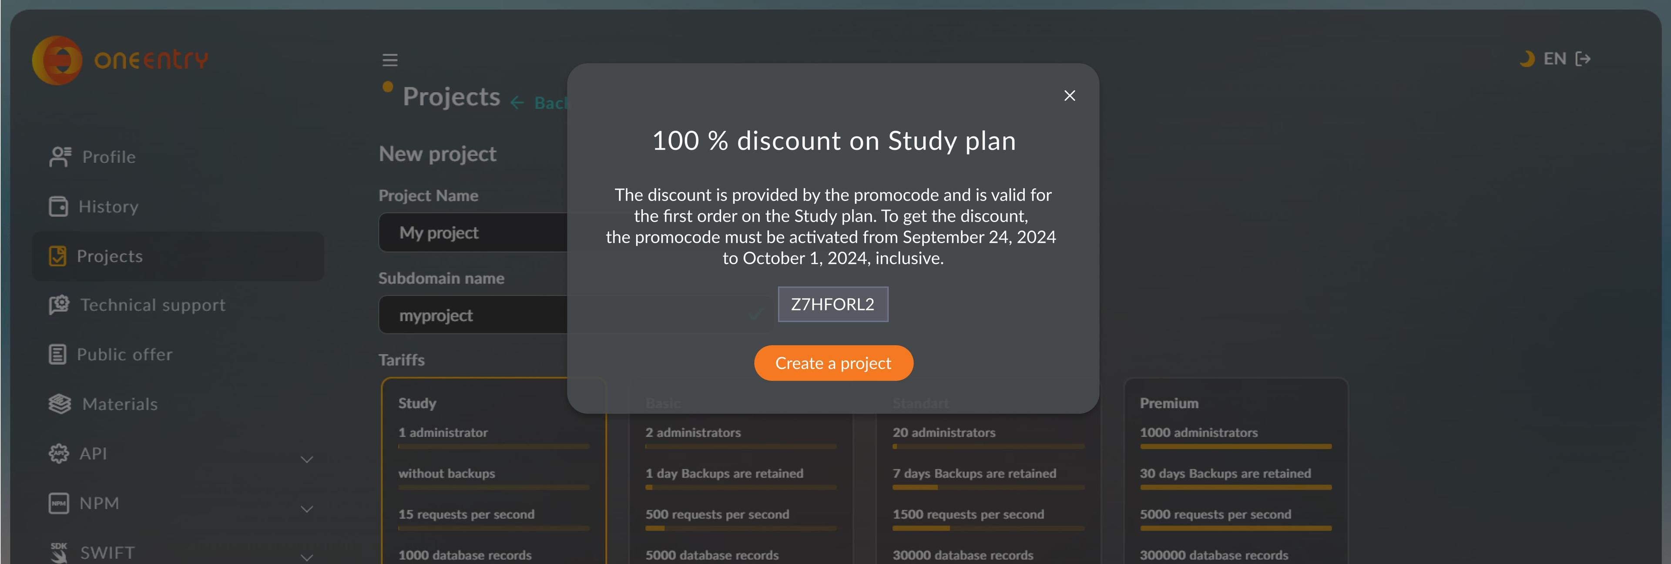Click the Materials stack icon
The image size is (1671, 564).
click(x=60, y=404)
